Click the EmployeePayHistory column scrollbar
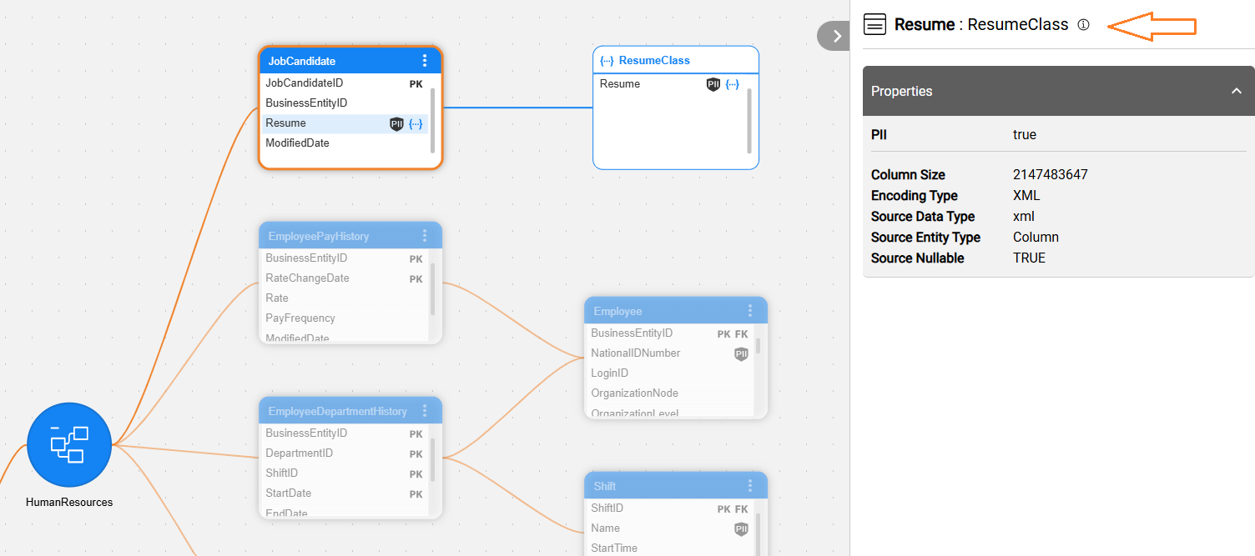This screenshot has height=556, width=1255. coord(432,289)
